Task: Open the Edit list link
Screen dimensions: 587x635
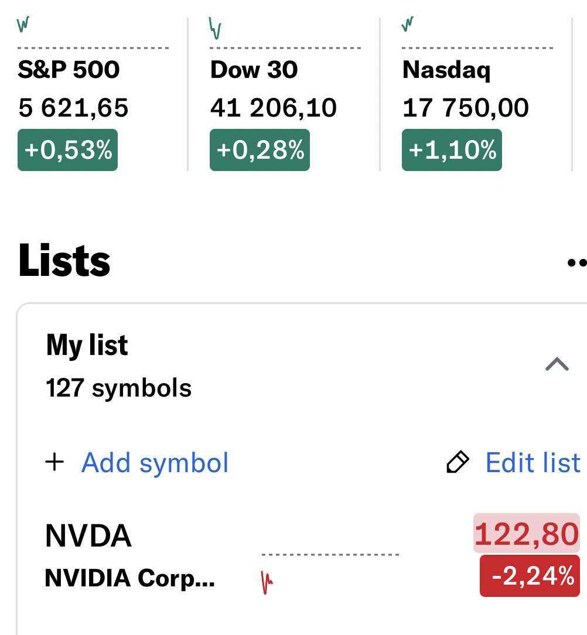Action: tap(533, 463)
